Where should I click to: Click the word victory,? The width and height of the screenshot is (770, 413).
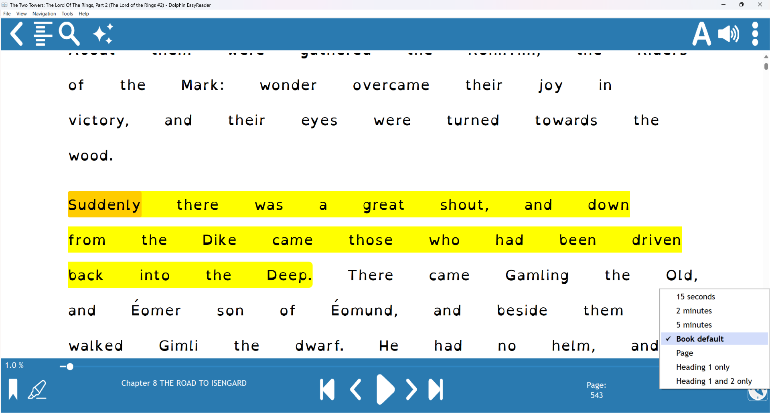[99, 120]
